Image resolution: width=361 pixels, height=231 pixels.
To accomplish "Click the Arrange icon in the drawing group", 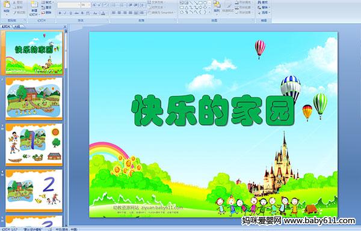I will click(217, 5).
